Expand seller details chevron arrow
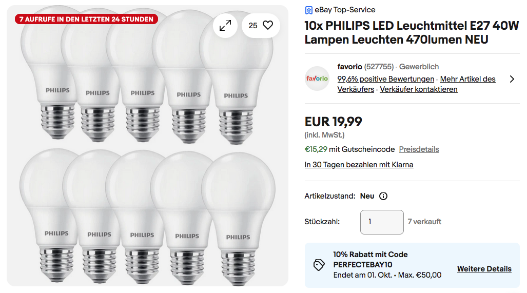Image resolution: width=527 pixels, height=293 pixels. 512,79
